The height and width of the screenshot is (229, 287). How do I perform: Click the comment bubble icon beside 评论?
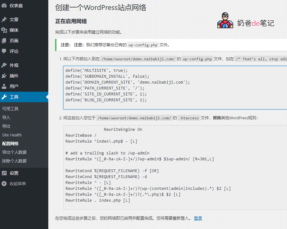tap(4, 51)
